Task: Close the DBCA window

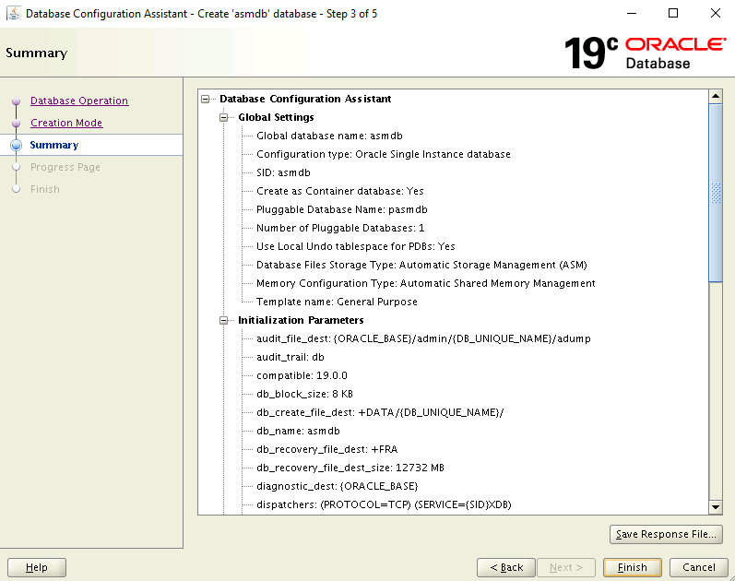Action: [716, 13]
